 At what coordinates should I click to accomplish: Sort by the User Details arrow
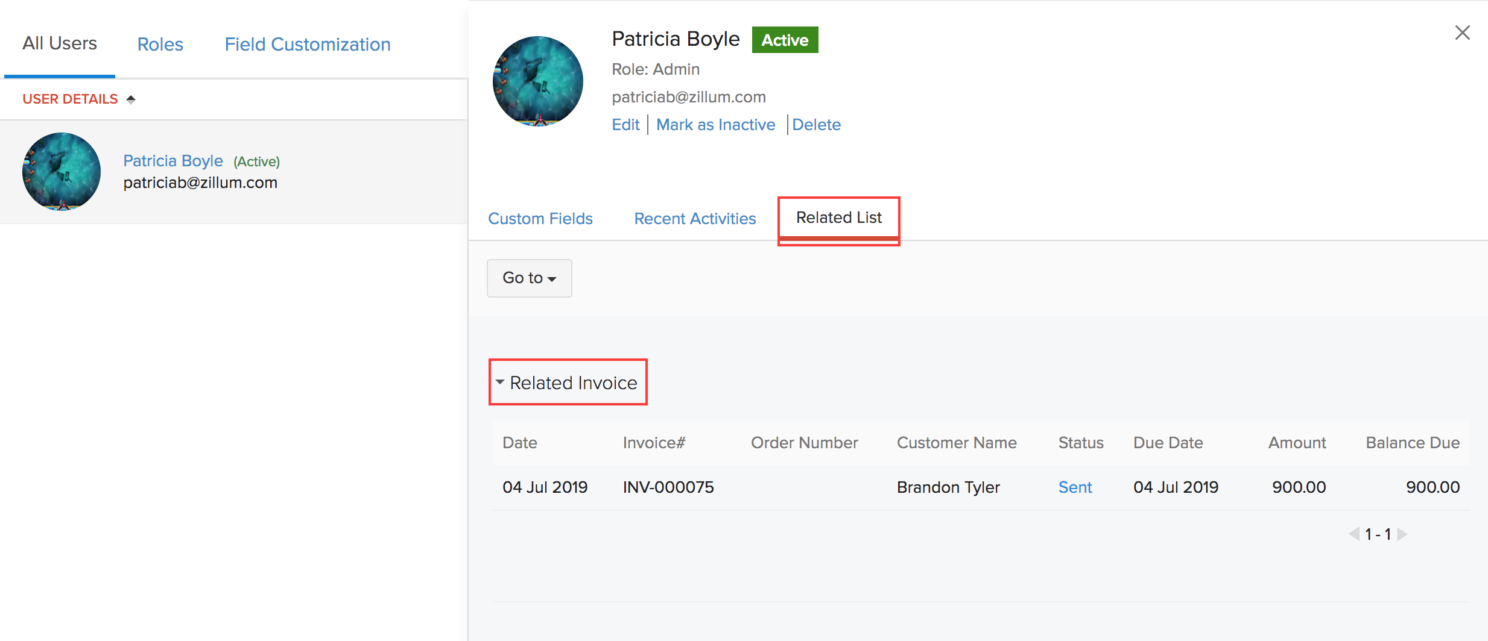(x=131, y=99)
